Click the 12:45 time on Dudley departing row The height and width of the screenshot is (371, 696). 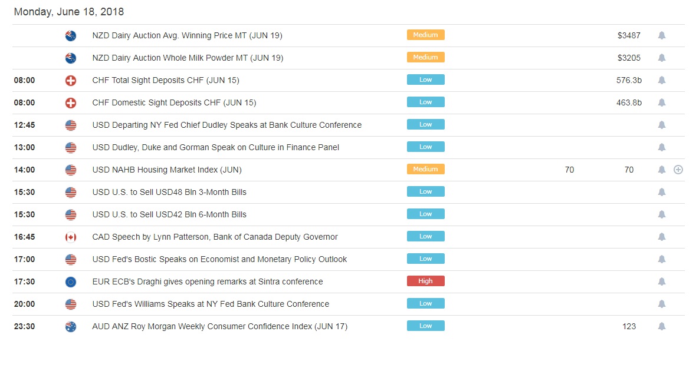click(25, 125)
